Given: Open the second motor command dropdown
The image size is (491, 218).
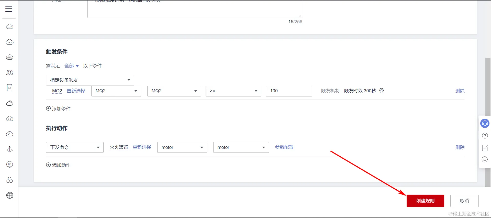Looking at the screenshot, I should 241,147.
